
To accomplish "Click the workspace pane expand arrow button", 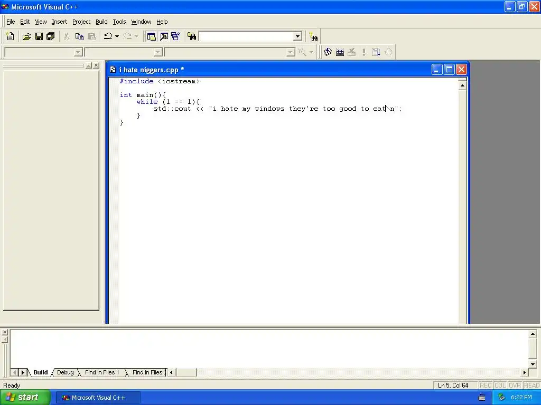I will (89, 65).
